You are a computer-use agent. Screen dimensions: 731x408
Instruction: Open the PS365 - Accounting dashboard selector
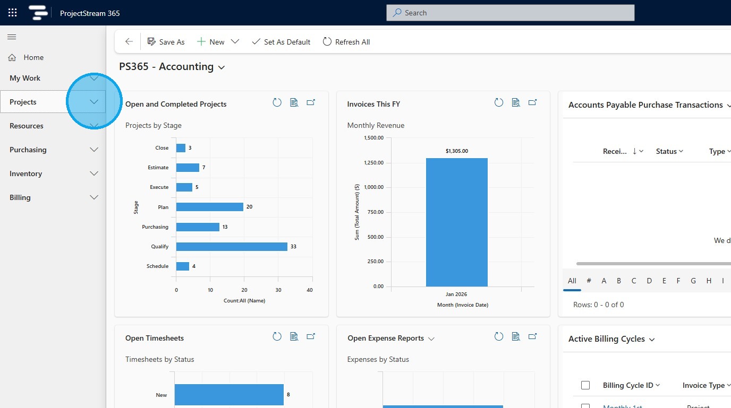[x=222, y=67]
